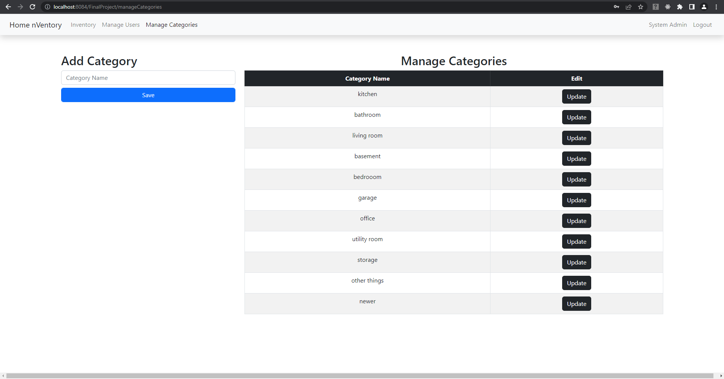Click the browser forward arrow

[x=20, y=7]
